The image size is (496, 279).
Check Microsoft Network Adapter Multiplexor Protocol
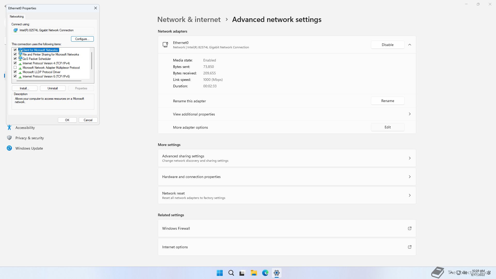tap(15, 67)
